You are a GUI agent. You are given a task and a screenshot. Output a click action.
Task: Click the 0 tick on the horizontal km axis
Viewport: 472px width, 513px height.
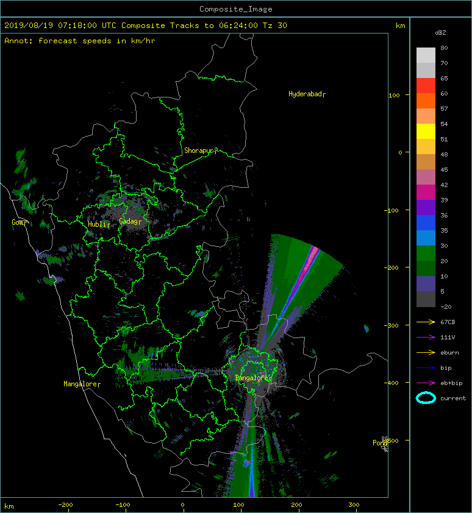[182, 505]
